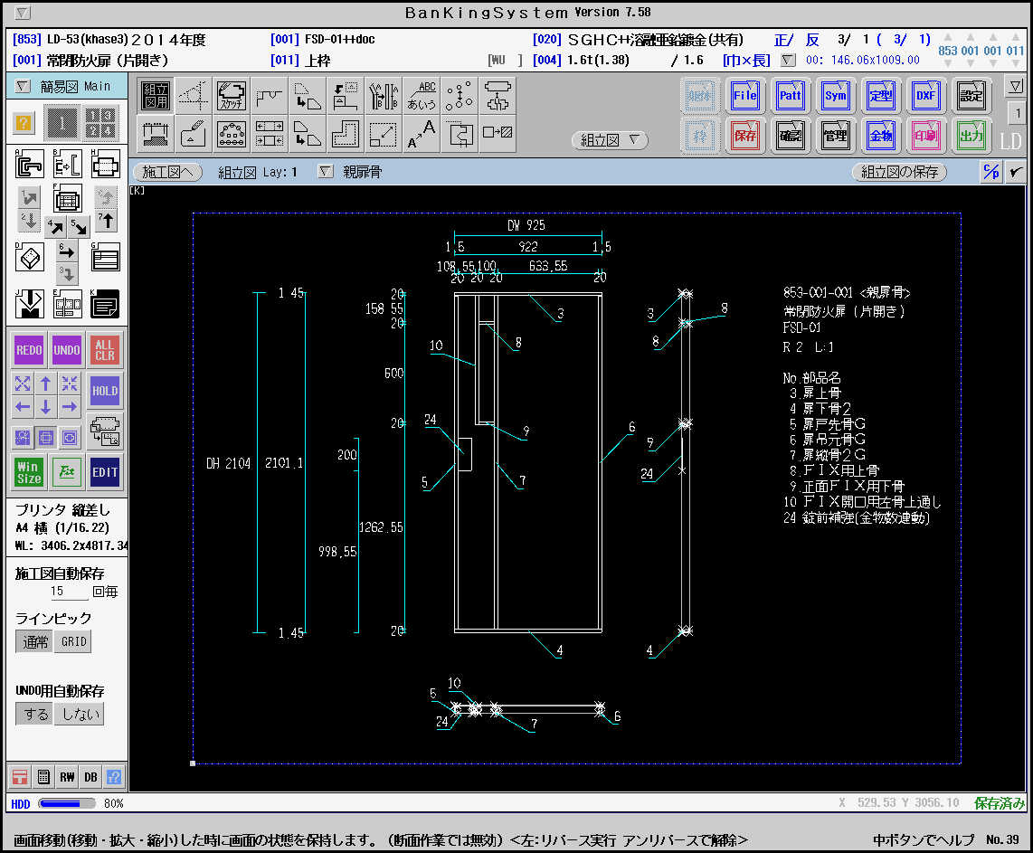Click the RW button at bottom left
The image size is (1033, 853).
pos(67,777)
